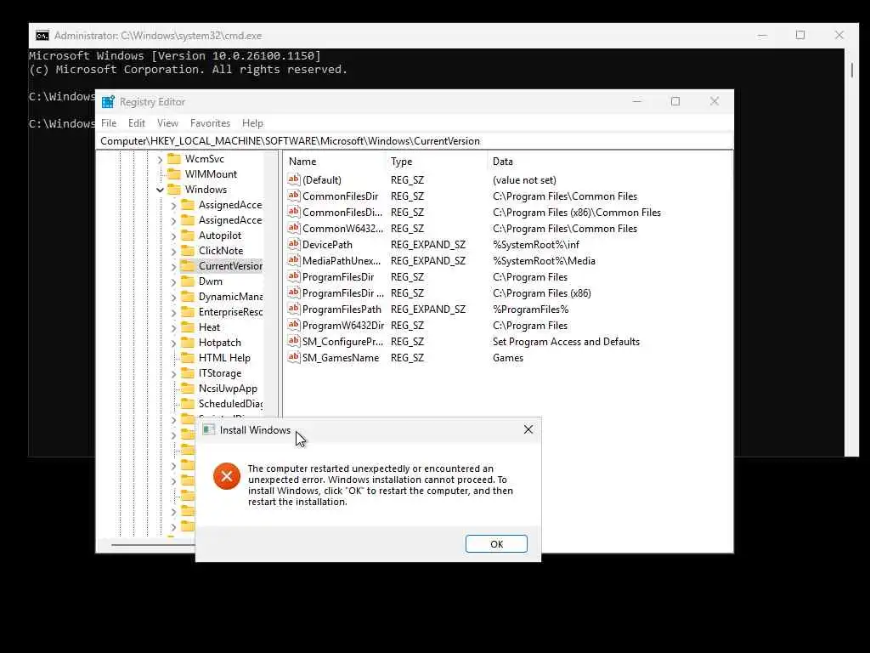Select the NcsiUwpApp folder icon
The width and height of the screenshot is (870, 653).
[188, 388]
